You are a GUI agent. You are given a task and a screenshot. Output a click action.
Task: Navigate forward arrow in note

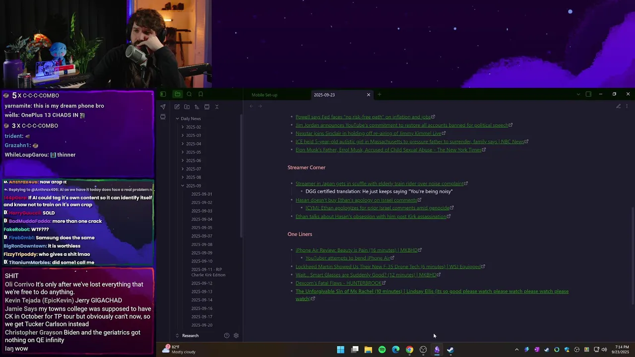point(260,106)
